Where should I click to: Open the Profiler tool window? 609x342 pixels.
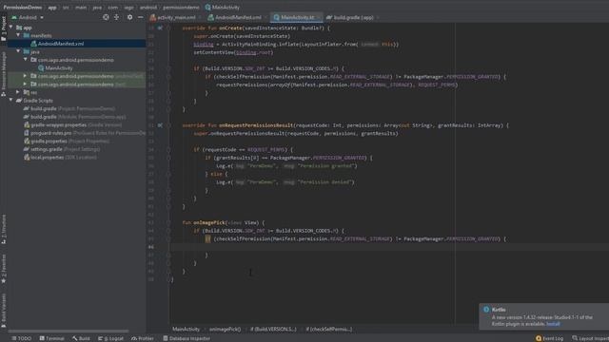143,338
